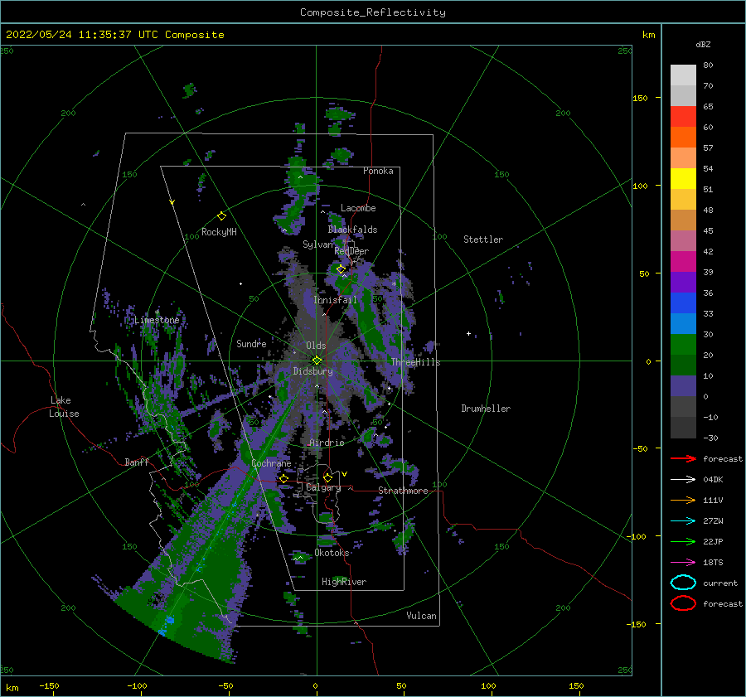Click the Cochrane city label
746x697 pixels.
tap(271, 463)
